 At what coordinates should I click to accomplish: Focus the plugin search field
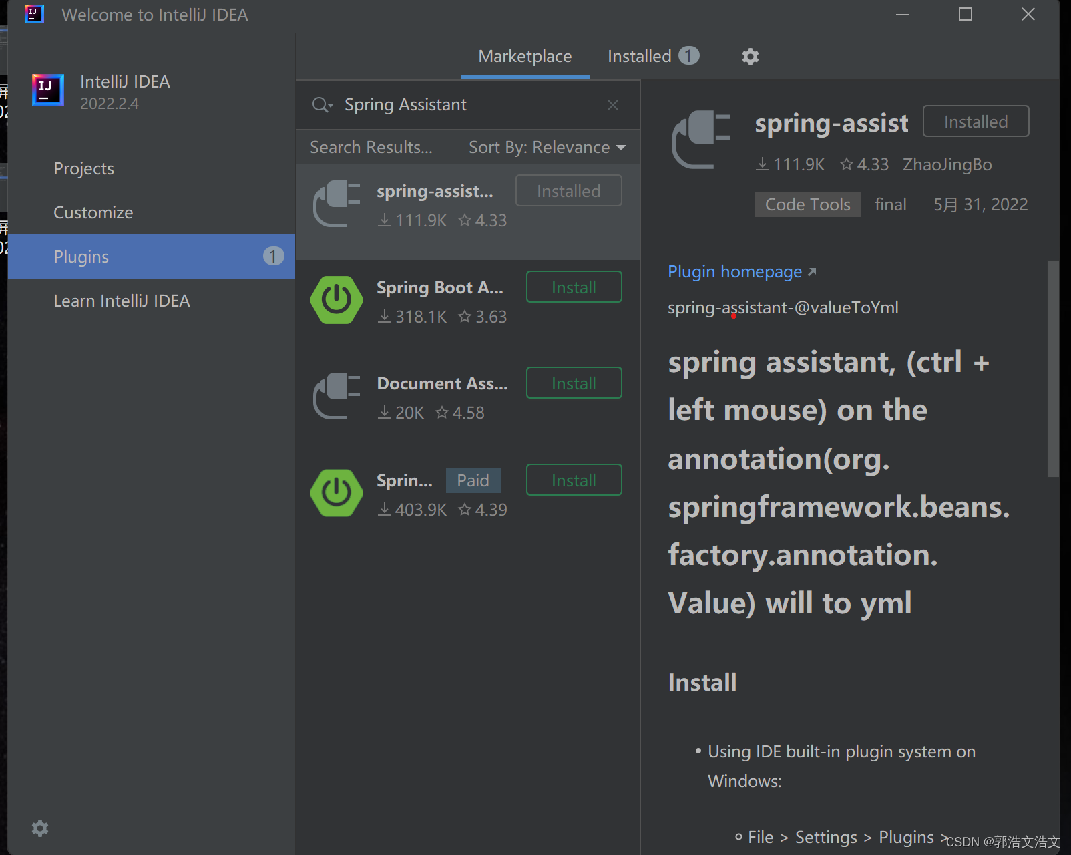coord(467,105)
